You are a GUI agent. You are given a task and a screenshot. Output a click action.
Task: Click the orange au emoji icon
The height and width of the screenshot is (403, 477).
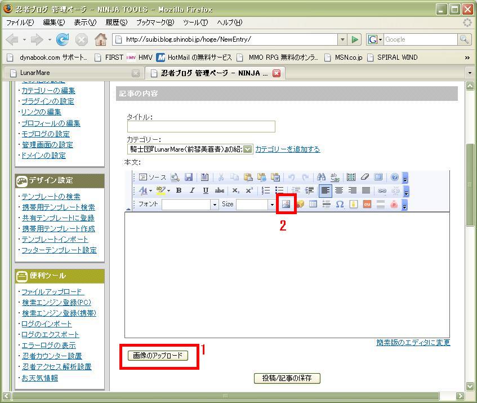367,204
